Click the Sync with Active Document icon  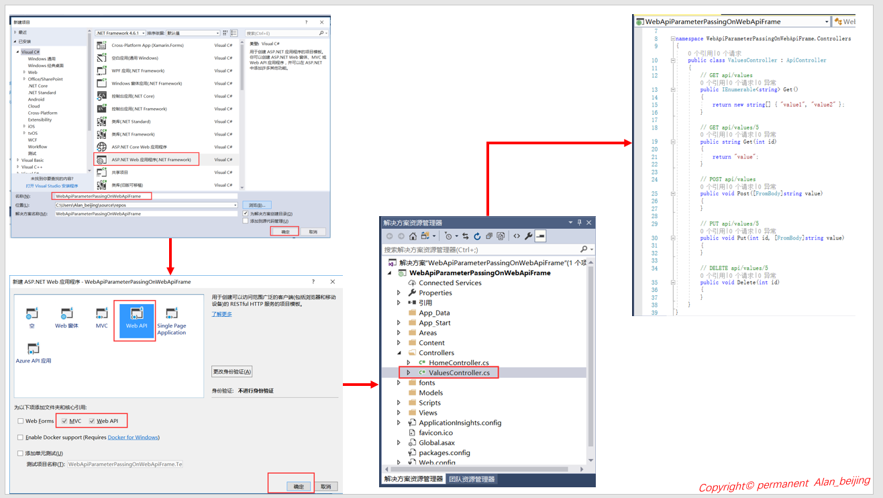(x=465, y=236)
